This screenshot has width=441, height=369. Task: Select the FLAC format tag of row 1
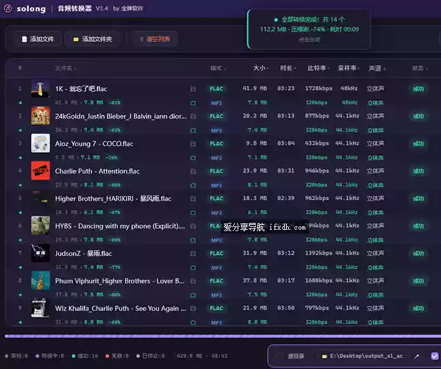tap(216, 88)
